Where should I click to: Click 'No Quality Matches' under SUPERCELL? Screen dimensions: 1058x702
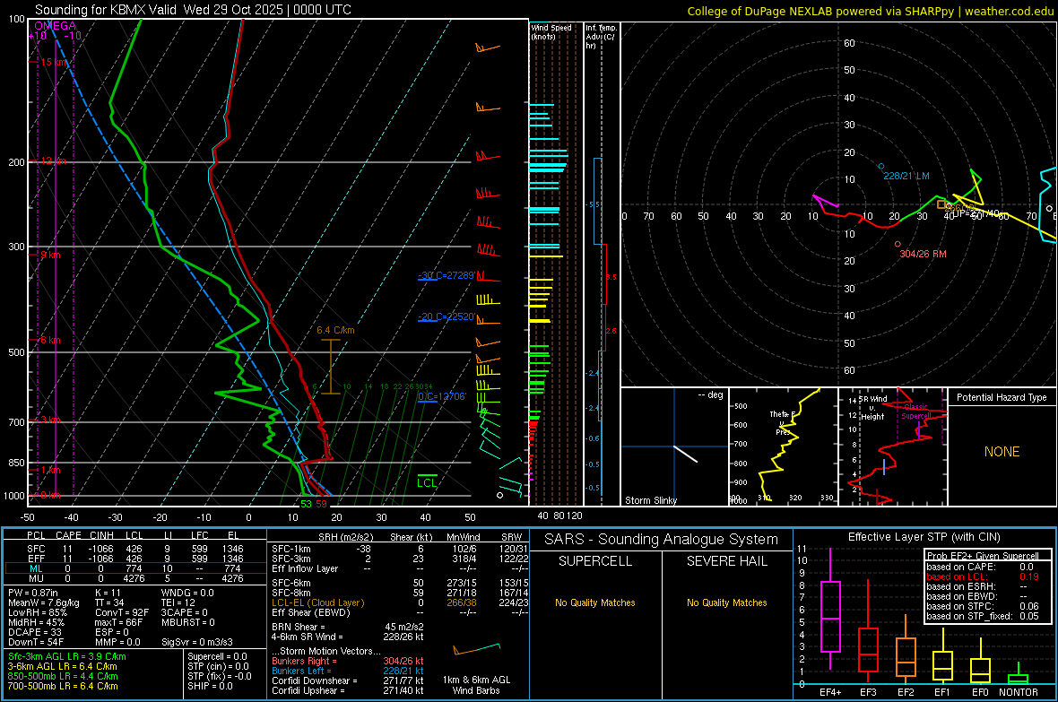click(x=595, y=602)
